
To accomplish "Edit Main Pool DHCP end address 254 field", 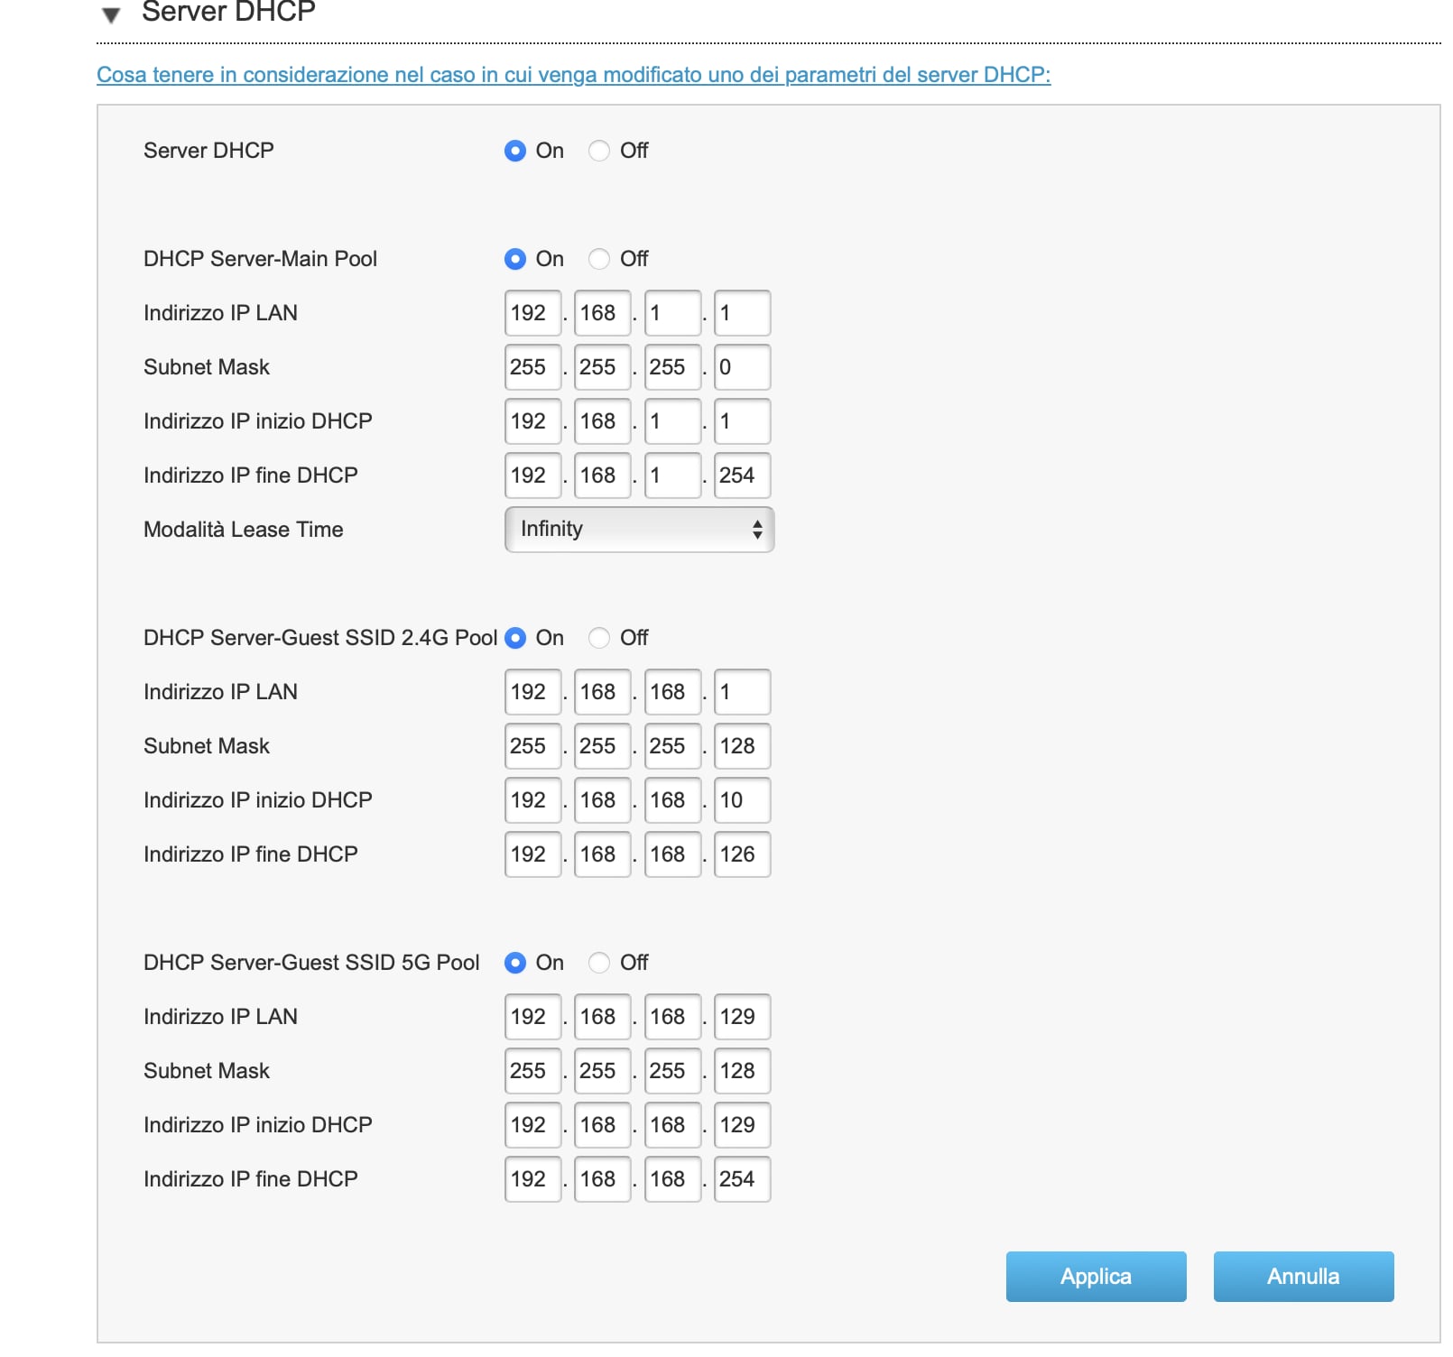I will point(742,475).
